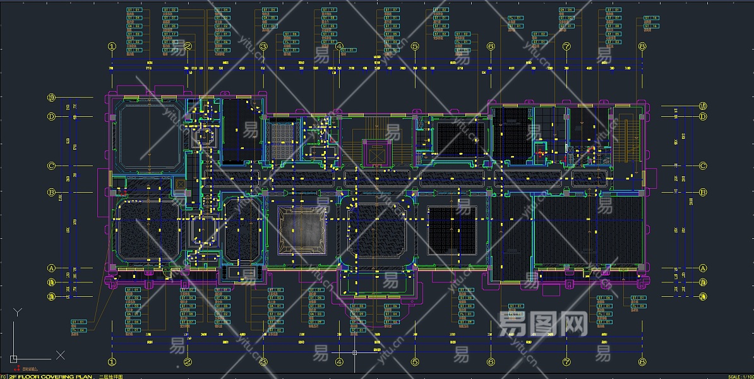The image size is (754, 379).
Task: Select the marble-textured square floor pattern
Action: (301, 230)
